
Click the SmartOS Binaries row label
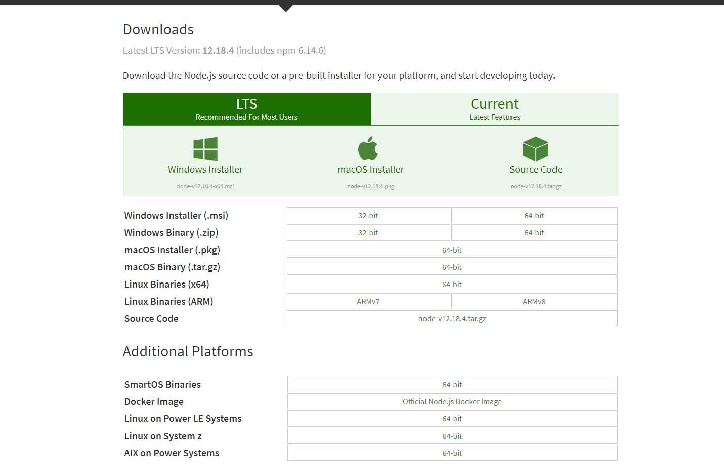click(x=163, y=385)
